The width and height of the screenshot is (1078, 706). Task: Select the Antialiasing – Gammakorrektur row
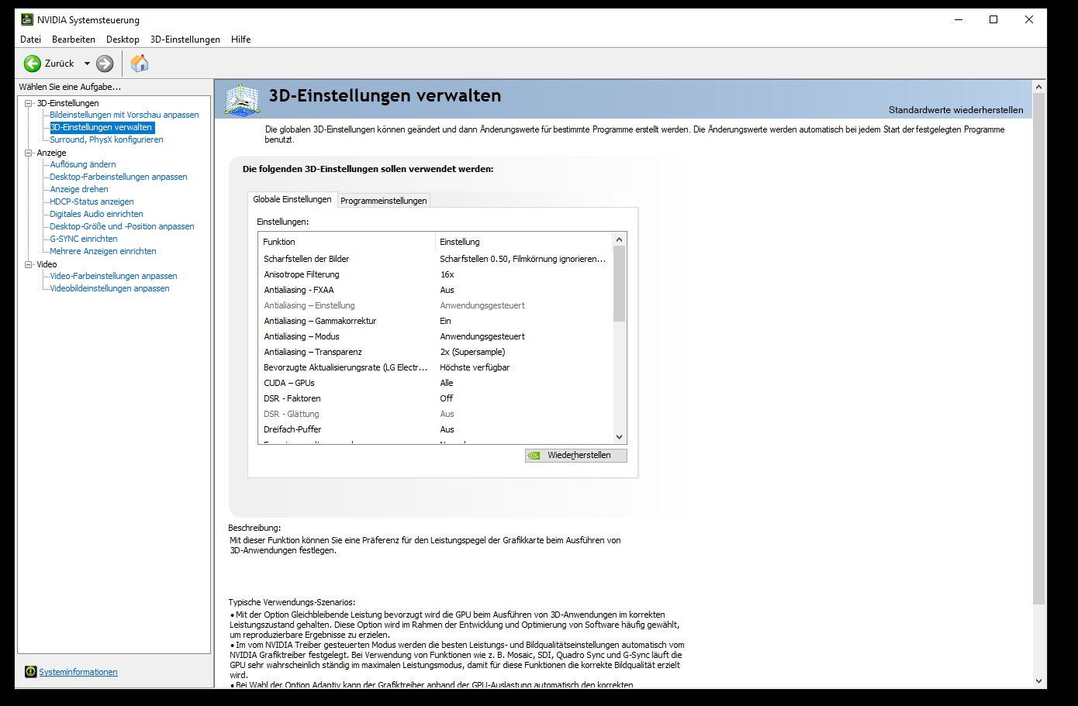tap(434, 321)
